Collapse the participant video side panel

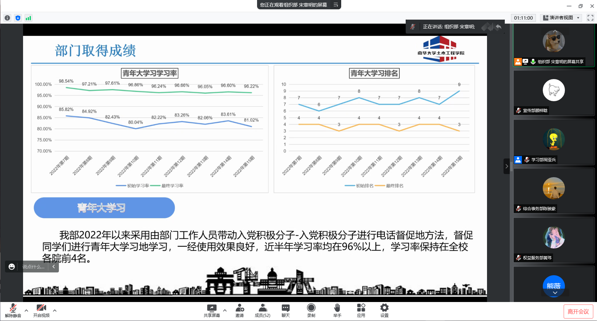[x=507, y=166]
